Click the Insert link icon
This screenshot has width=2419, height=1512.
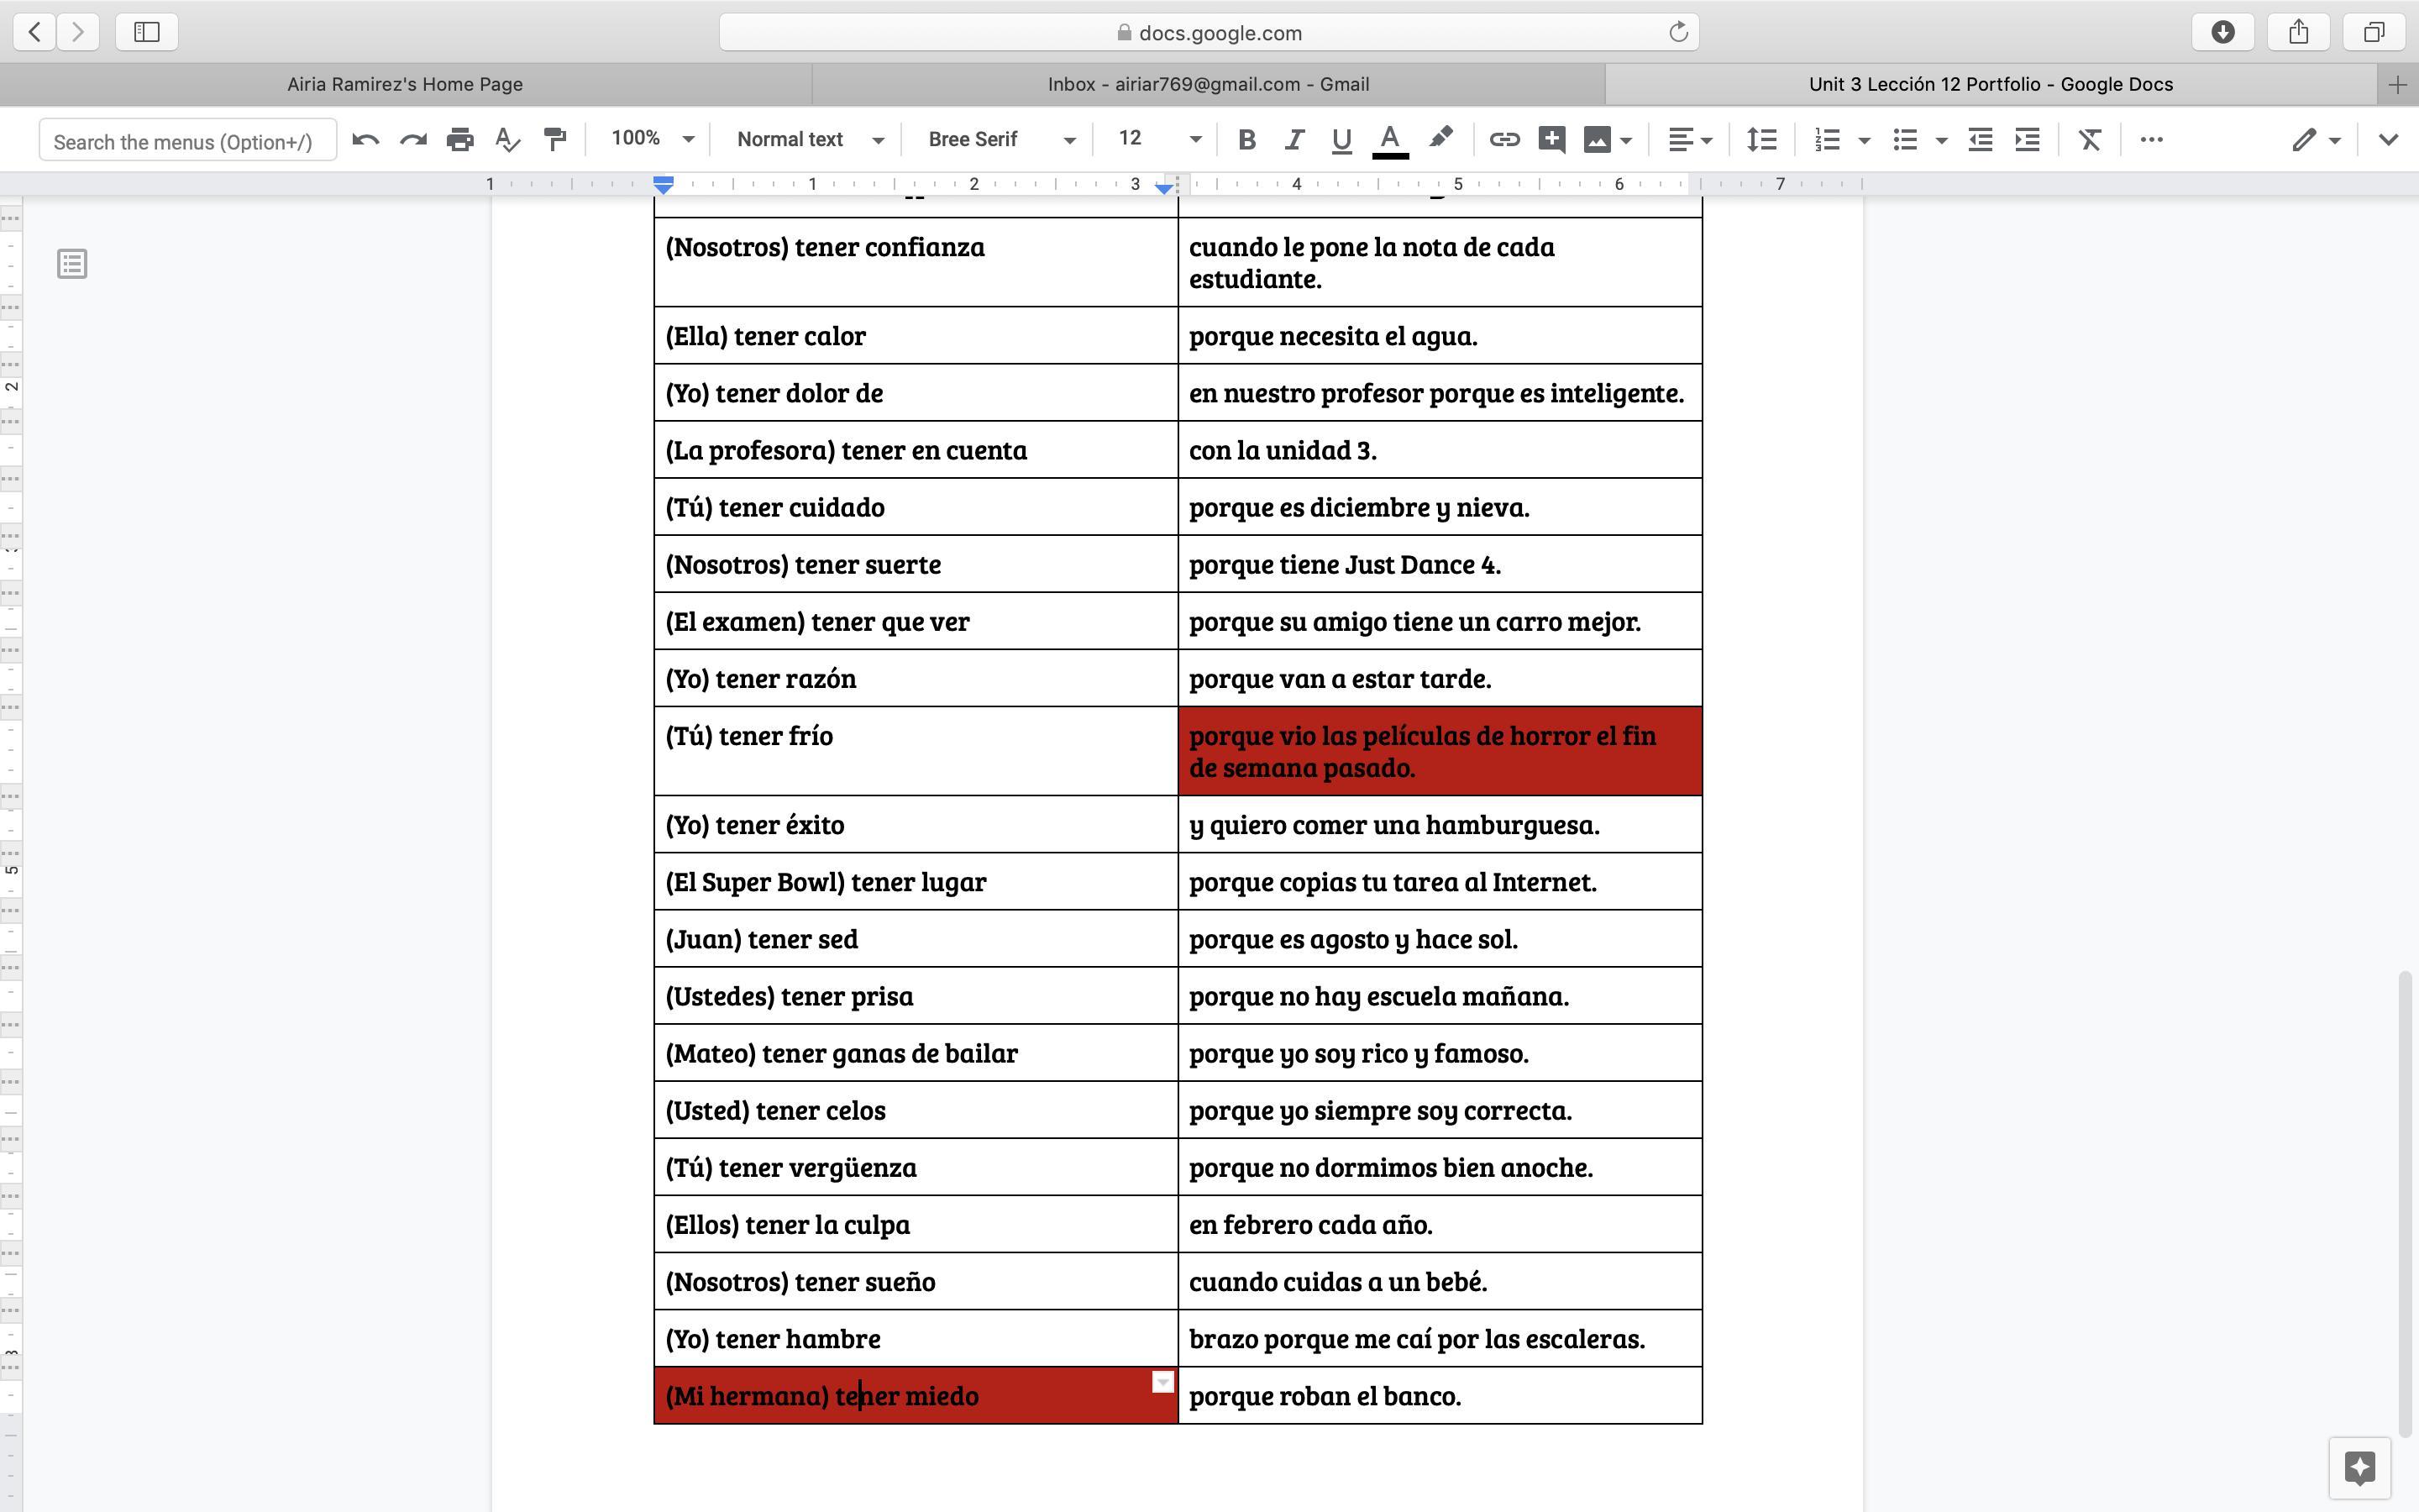[1504, 140]
